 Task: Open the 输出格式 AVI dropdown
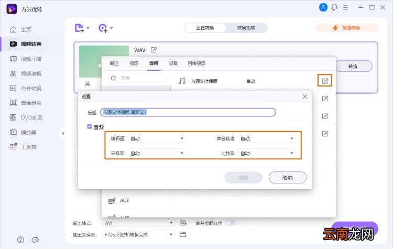pyautogui.click(x=138, y=223)
